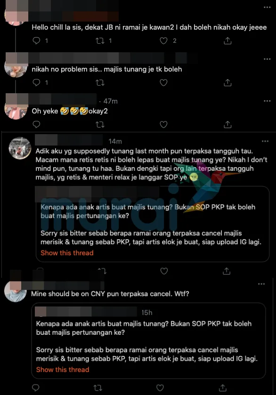Like the 'nikah no problem sis' tweet

[x=163, y=82]
